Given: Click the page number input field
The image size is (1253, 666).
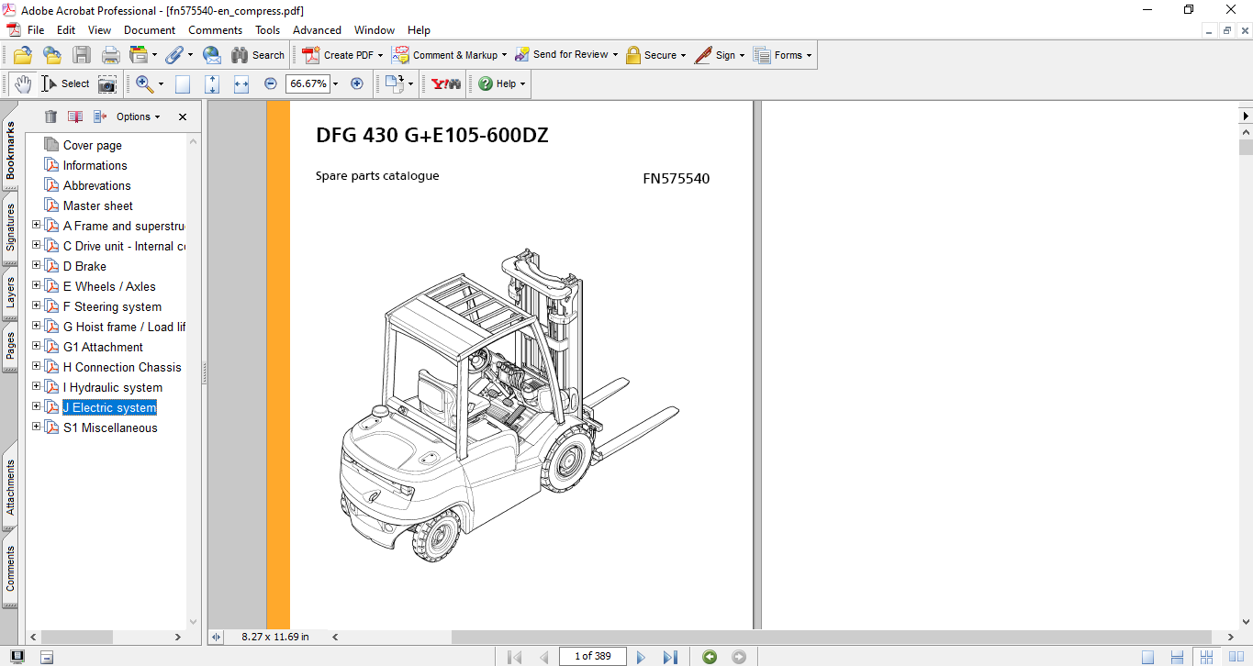Looking at the screenshot, I should pos(592,656).
